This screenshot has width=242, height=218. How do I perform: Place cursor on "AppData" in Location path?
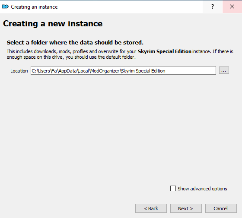[x=67, y=71]
